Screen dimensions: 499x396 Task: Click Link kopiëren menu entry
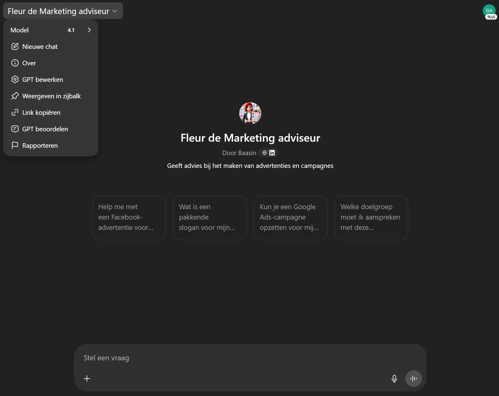(x=41, y=113)
